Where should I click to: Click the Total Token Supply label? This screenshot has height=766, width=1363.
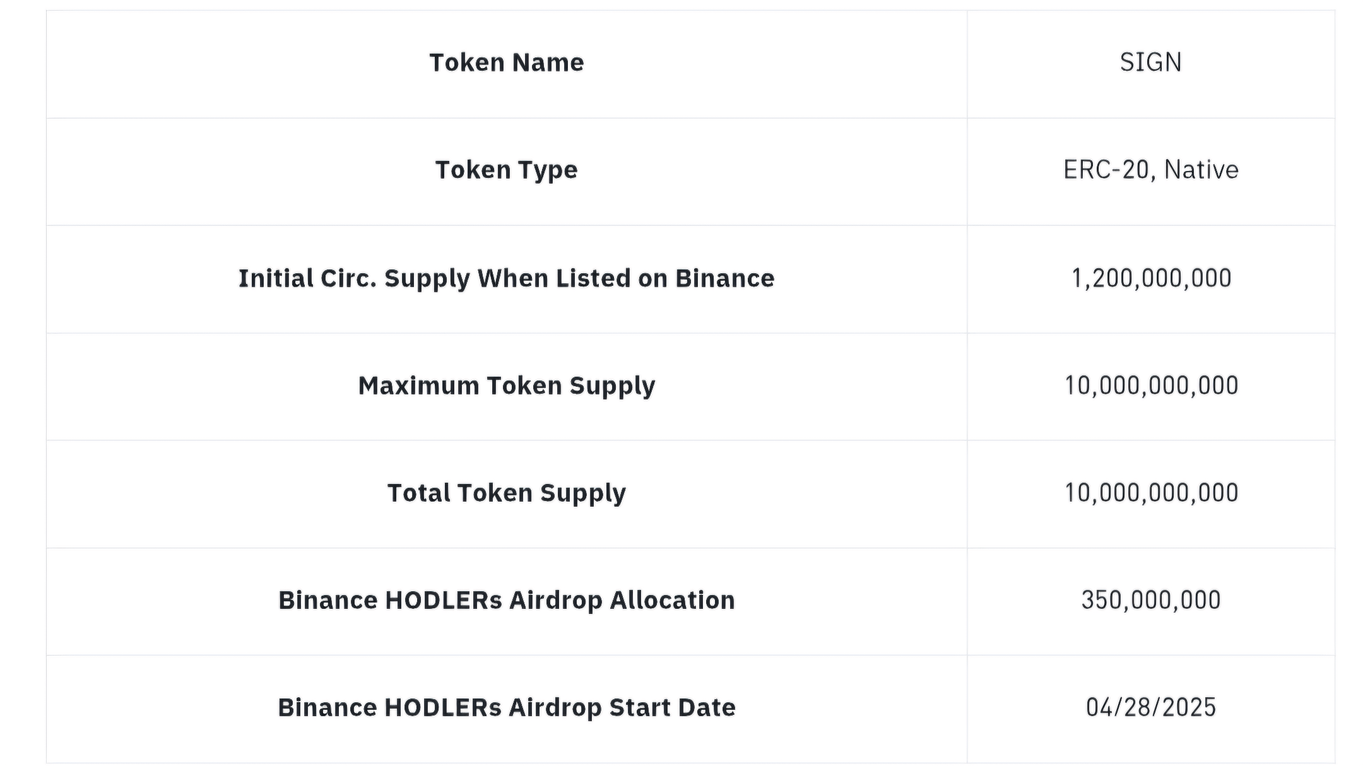(506, 493)
